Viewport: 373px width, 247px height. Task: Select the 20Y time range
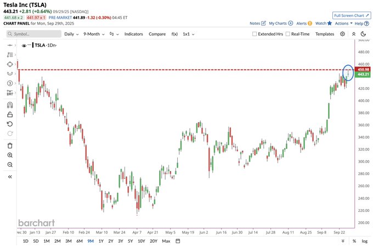[x=154, y=241]
